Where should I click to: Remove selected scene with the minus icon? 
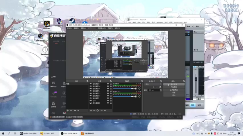coord(71,110)
